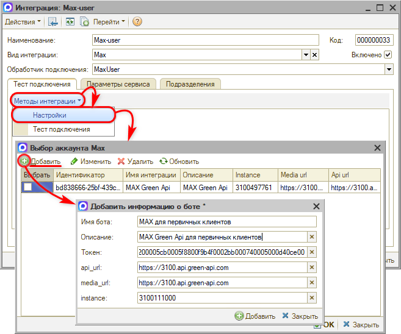Open the Методы интеграции dropdown
The height and width of the screenshot is (334, 401).
[x=48, y=101]
